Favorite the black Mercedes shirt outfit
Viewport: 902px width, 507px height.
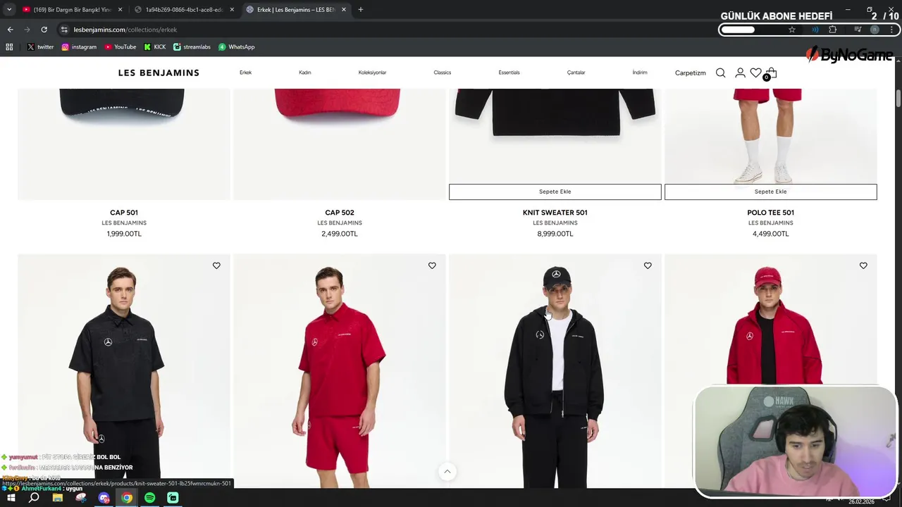216,265
